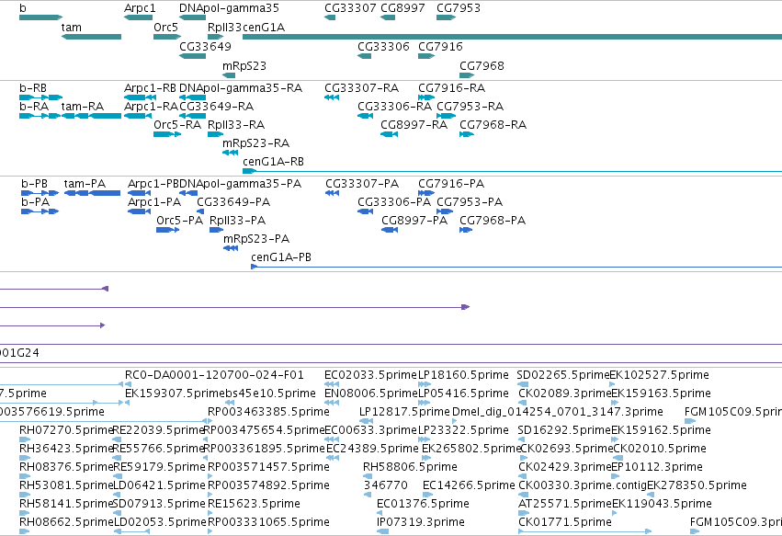Select the CG33649 gene feature
Viewport: 782px width, 536px height.
click(192, 56)
